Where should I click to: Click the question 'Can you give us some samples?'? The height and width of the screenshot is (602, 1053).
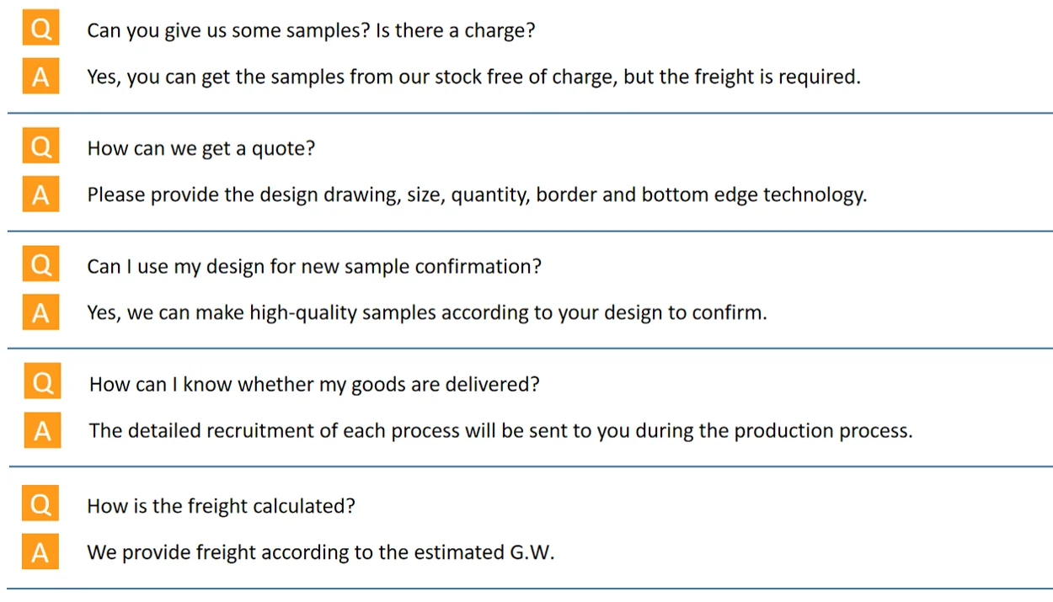(x=311, y=31)
